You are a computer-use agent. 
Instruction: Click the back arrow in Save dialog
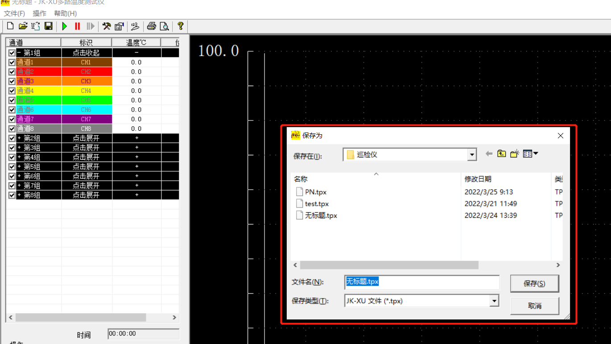coord(489,154)
